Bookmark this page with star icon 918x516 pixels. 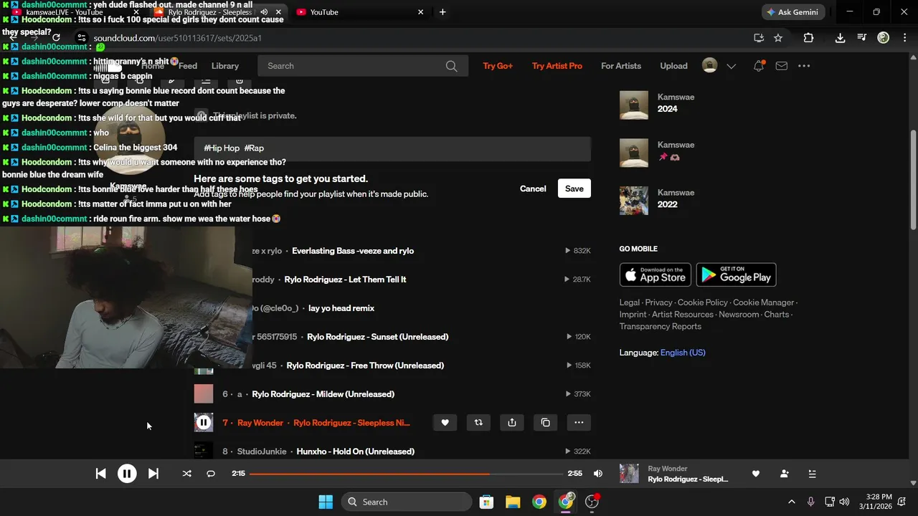pyautogui.click(x=778, y=38)
